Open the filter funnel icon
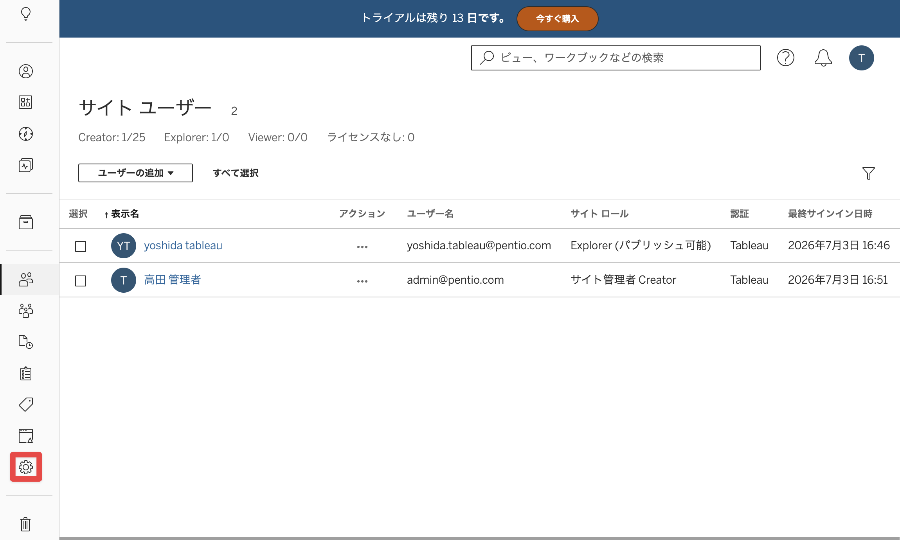 click(x=868, y=173)
